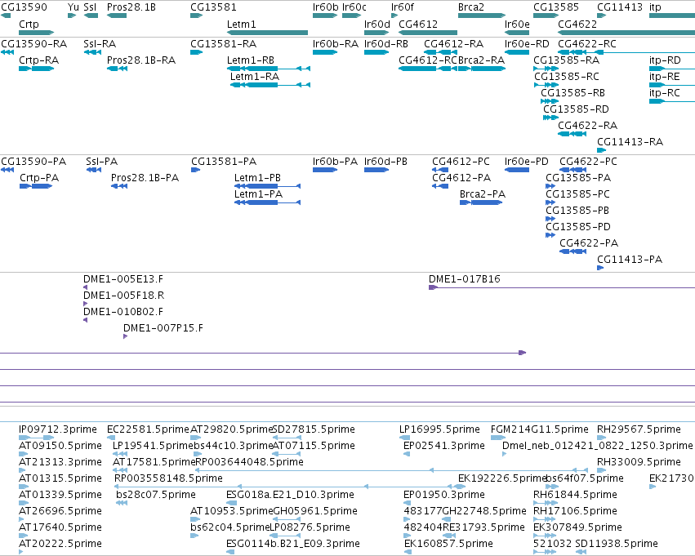Select the ESG018a.E21_D10.3prime EST label
695x556 pixels.
290,495
